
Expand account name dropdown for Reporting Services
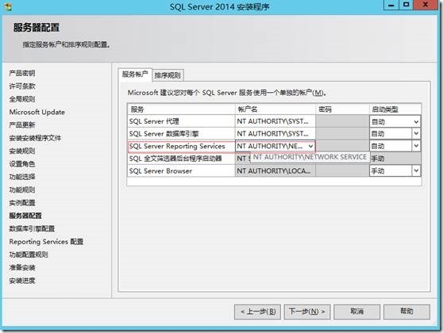pyautogui.click(x=310, y=146)
